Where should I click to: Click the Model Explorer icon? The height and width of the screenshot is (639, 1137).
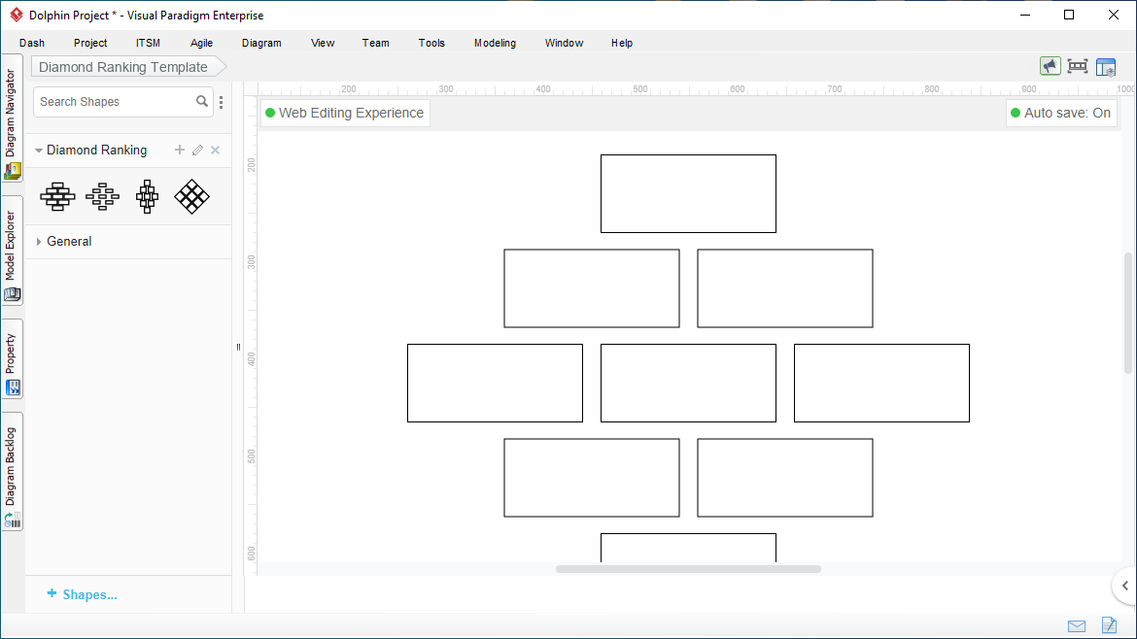point(13,294)
